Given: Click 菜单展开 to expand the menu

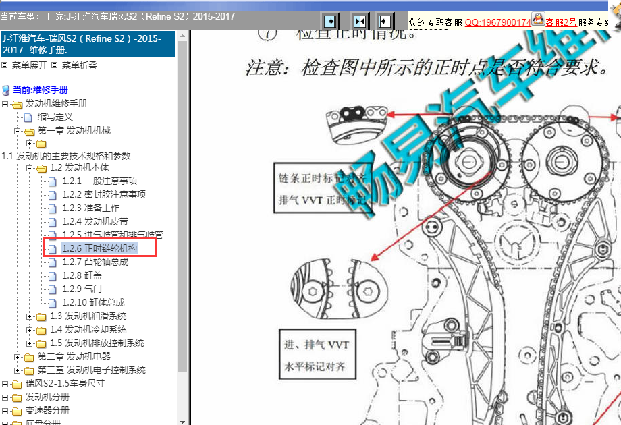Looking at the screenshot, I should tap(29, 65).
